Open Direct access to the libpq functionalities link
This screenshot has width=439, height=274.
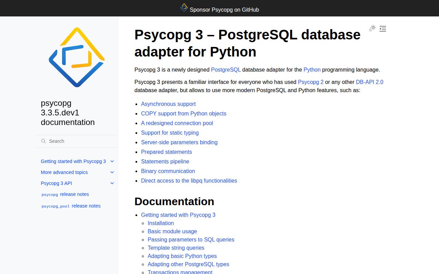pyautogui.click(x=189, y=180)
